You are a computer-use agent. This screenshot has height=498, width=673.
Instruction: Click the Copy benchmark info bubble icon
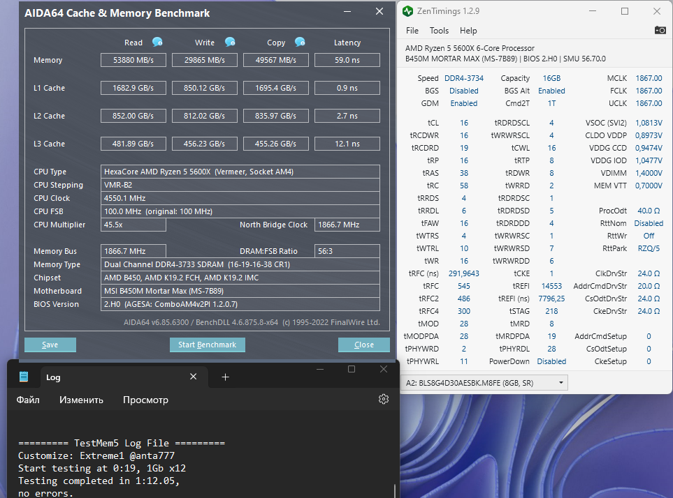point(300,42)
